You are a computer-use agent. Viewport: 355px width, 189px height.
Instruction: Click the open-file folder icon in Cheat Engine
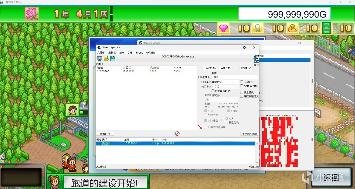pos(106,59)
